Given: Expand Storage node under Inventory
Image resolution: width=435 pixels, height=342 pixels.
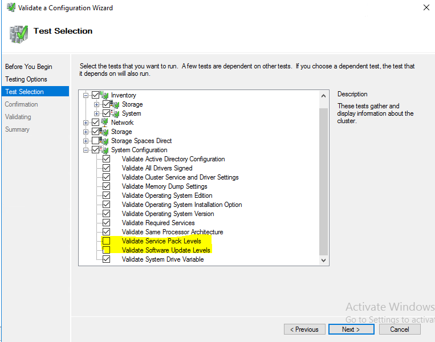Looking at the screenshot, I should point(96,104).
